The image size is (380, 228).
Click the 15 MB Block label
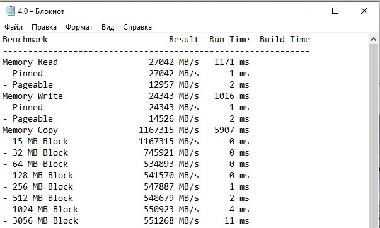40,141
